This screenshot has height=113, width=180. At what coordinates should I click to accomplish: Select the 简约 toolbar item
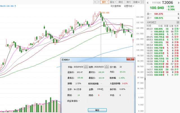click(128, 2)
